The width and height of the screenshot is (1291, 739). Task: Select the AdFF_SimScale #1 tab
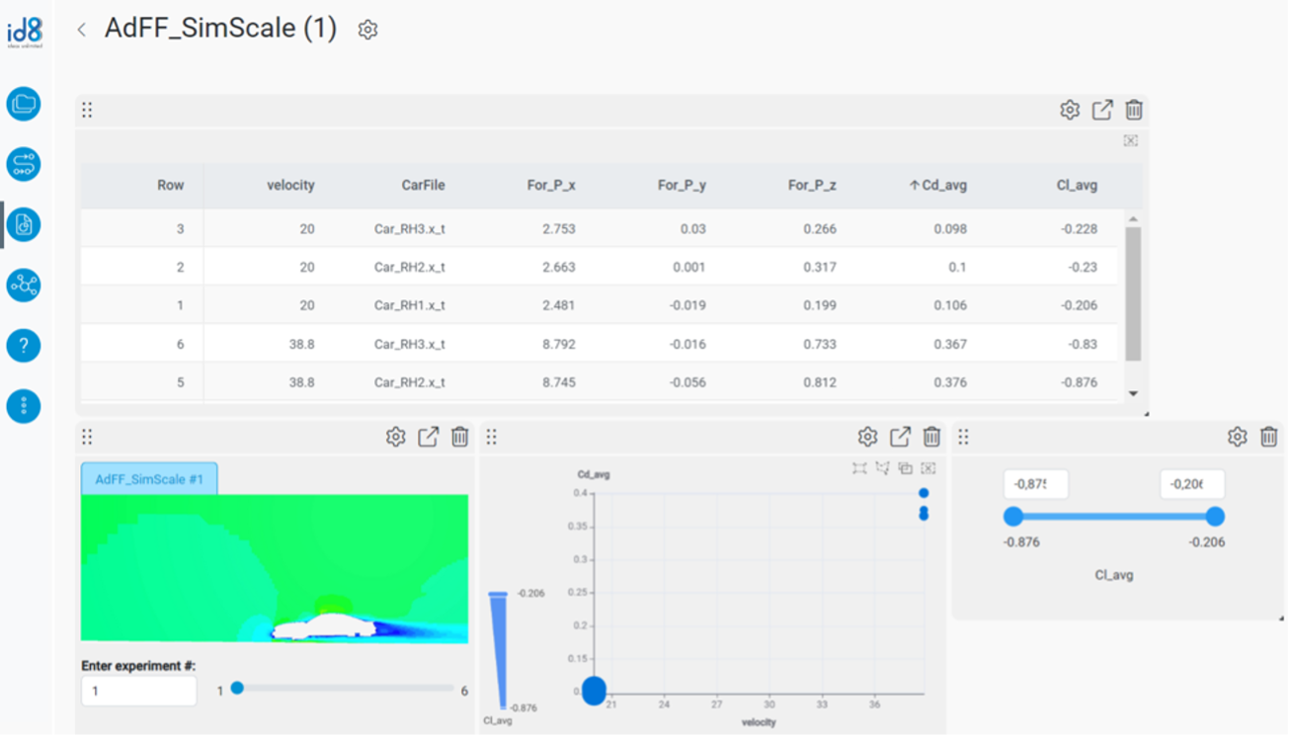[149, 479]
